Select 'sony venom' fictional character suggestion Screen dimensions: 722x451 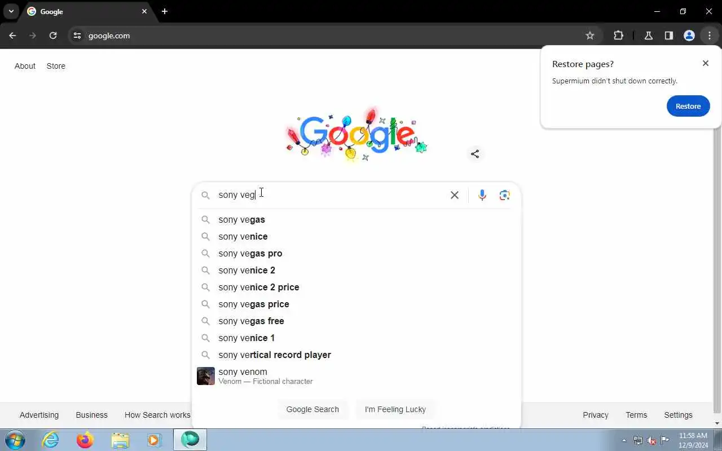(x=356, y=376)
